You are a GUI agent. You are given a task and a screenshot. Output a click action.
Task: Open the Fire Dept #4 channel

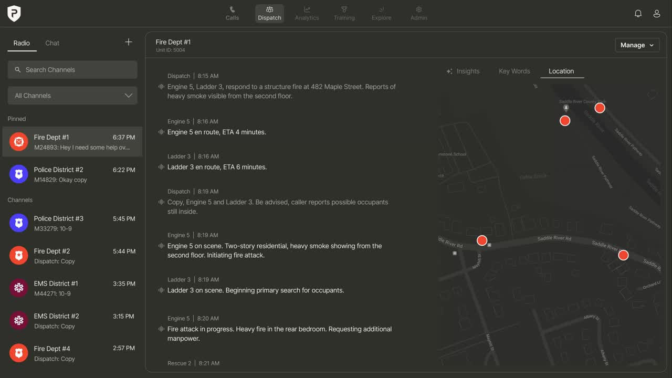tap(72, 353)
